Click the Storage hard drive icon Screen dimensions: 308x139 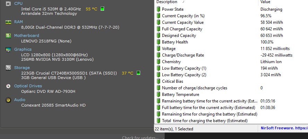[x=8, y=68]
